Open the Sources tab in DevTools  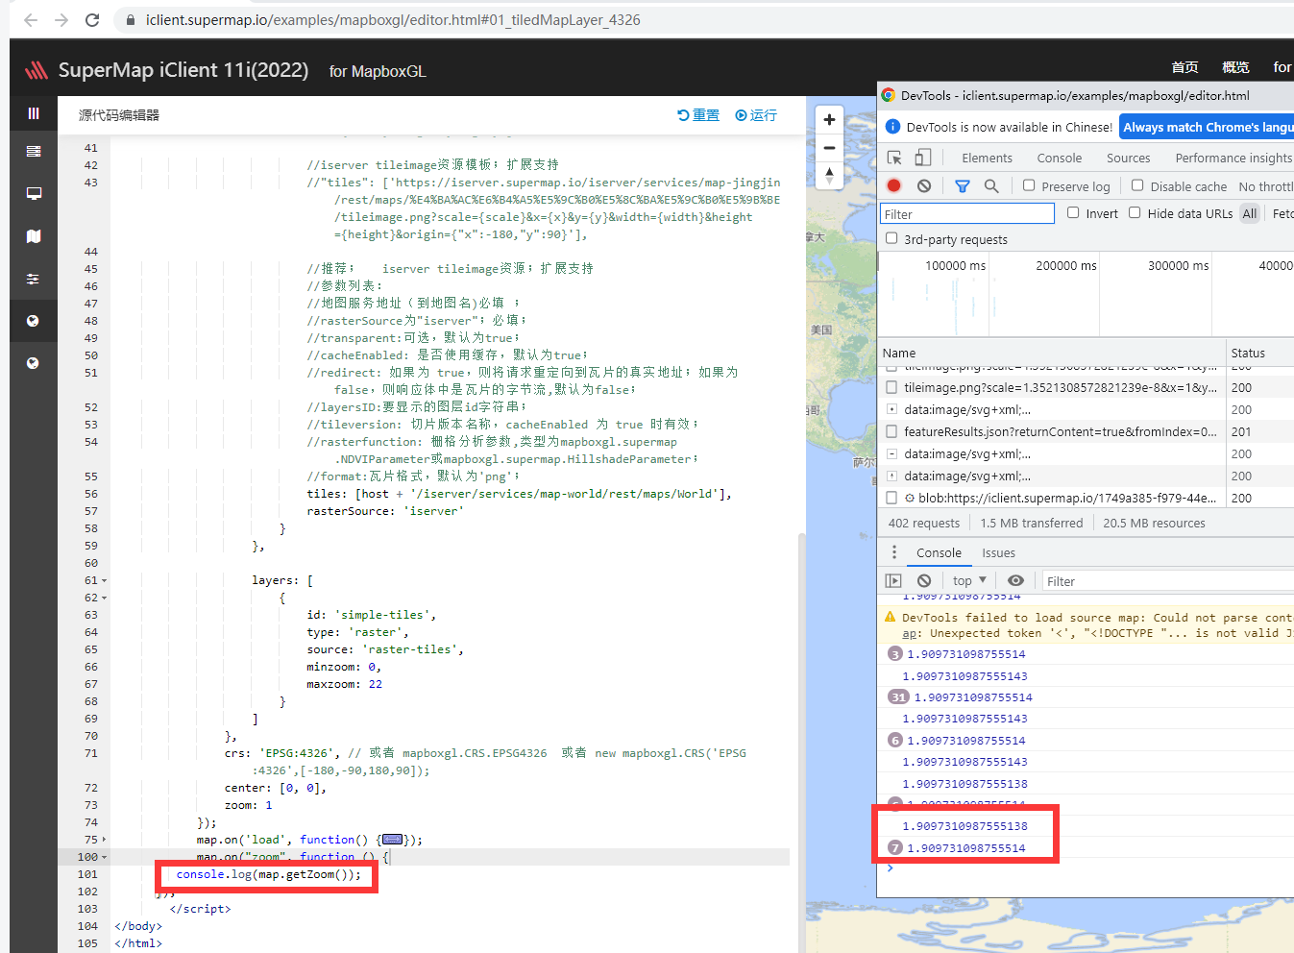1128,158
